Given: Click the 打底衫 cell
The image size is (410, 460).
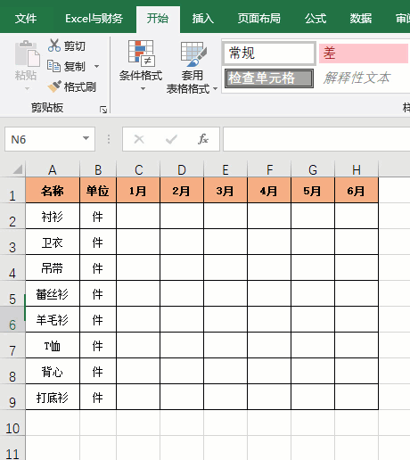Looking at the screenshot, I should 53,397.
